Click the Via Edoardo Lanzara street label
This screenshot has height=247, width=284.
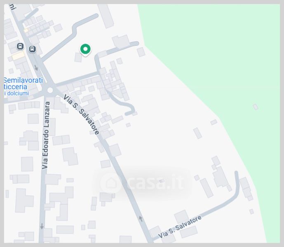(x=45, y=135)
